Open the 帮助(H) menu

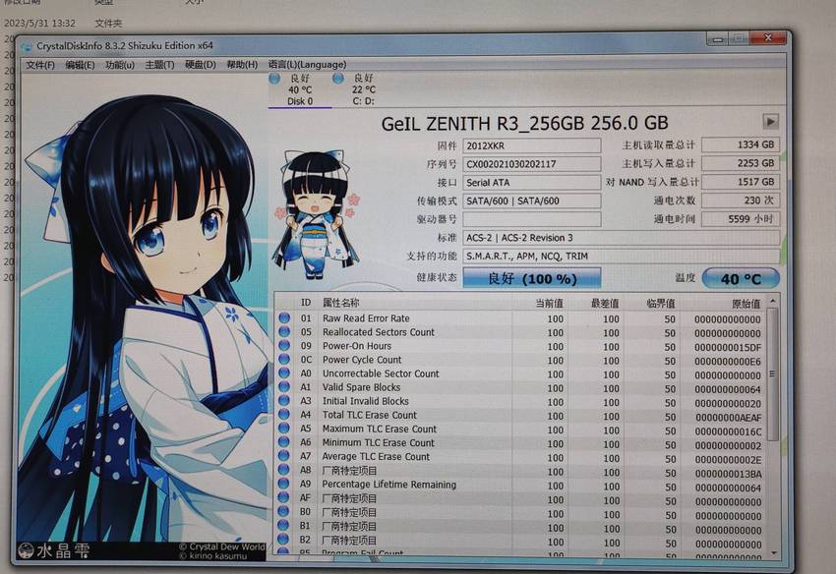click(x=242, y=65)
